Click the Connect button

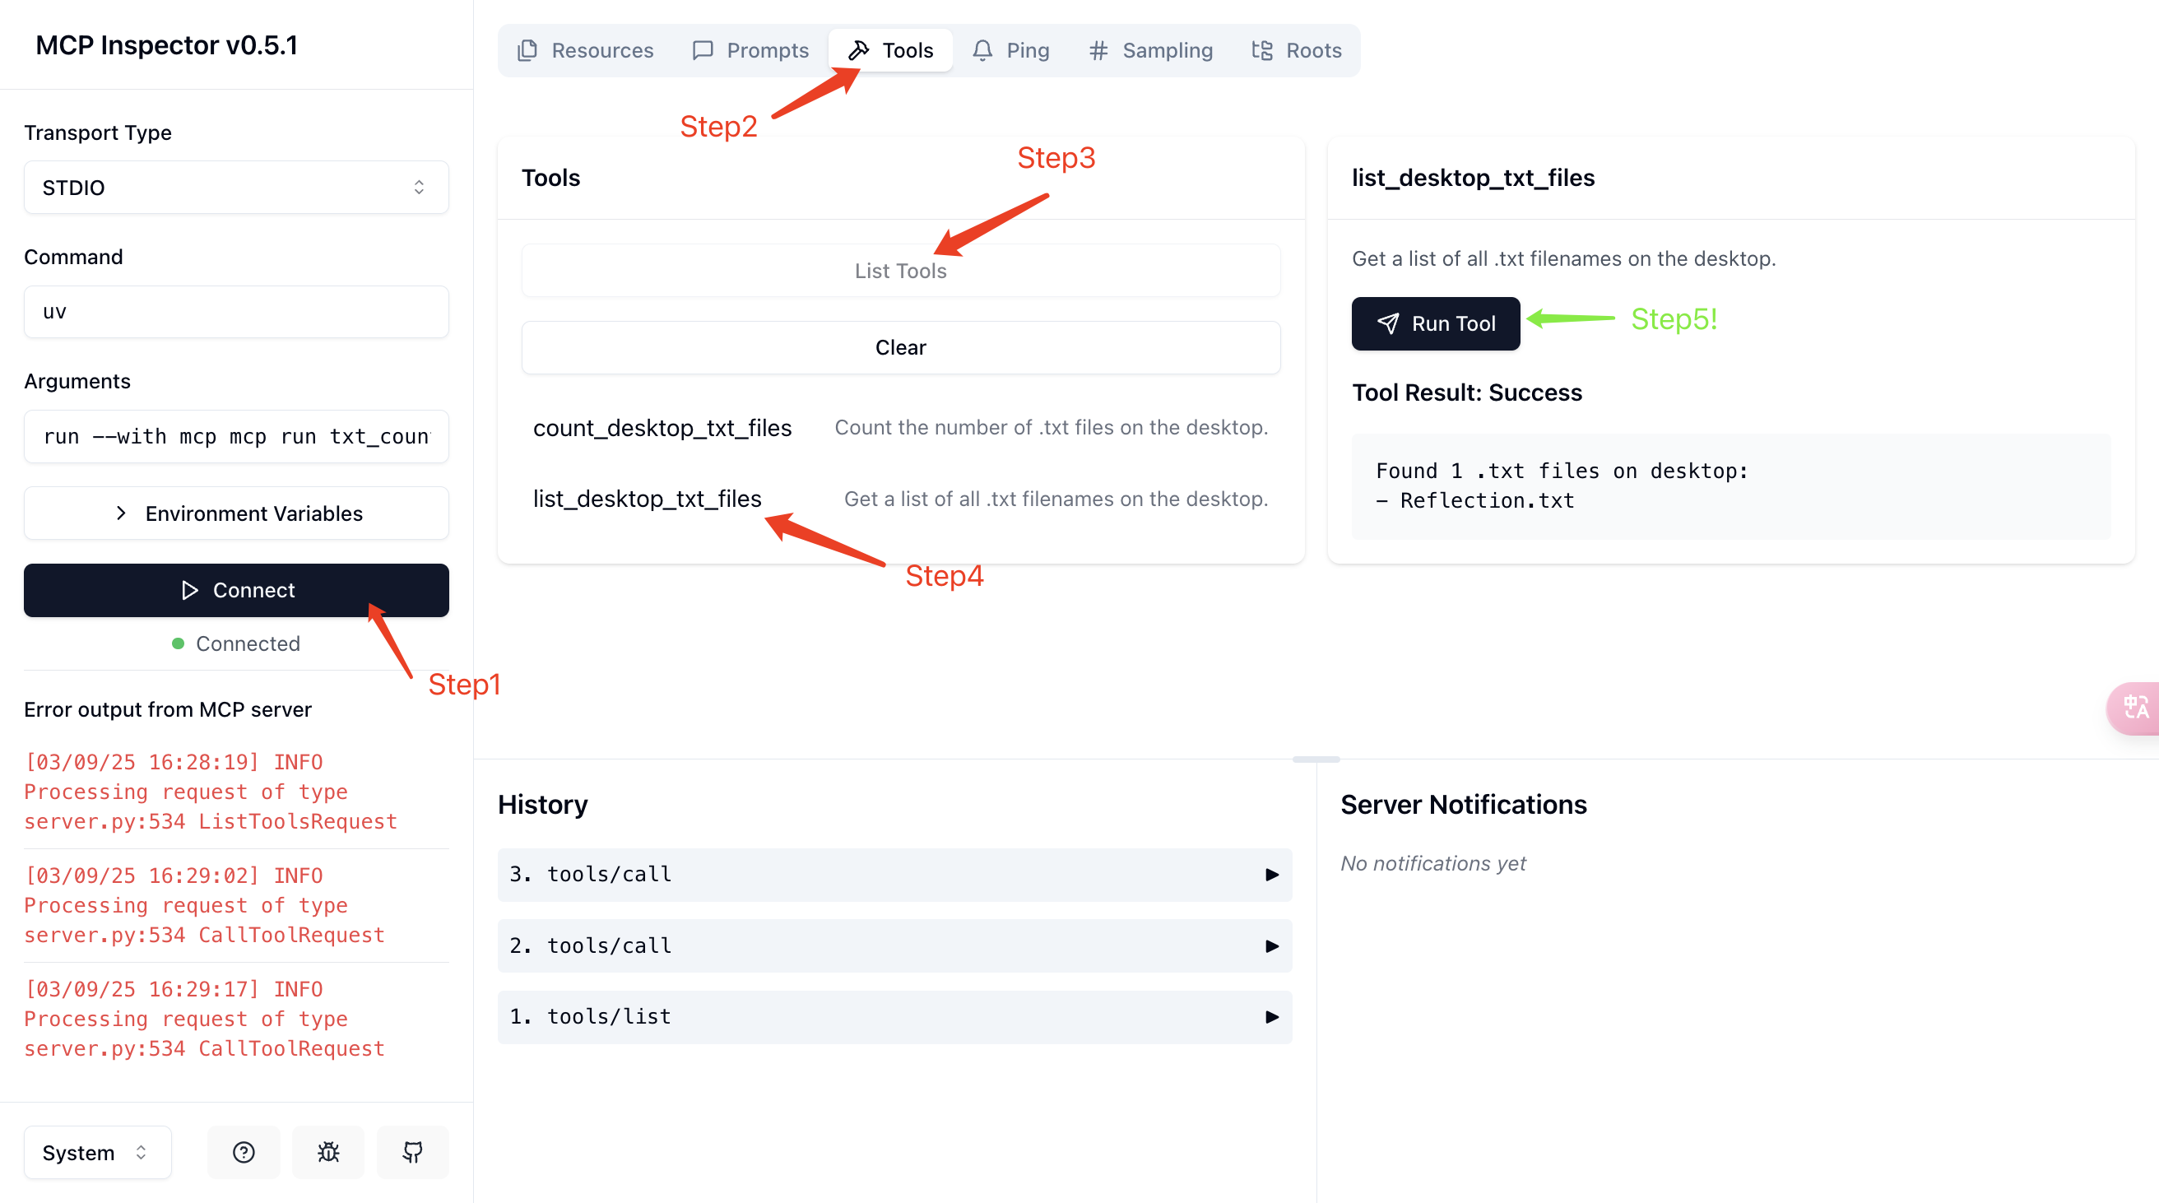(x=235, y=590)
